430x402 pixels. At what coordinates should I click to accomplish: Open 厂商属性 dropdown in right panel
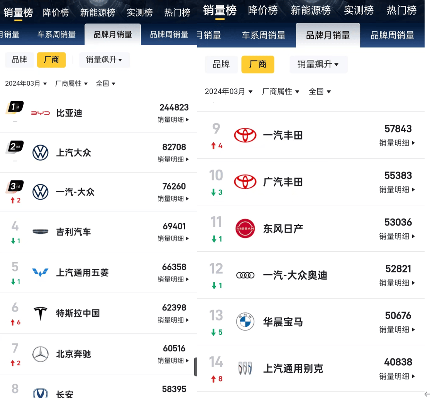click(281, 92)
